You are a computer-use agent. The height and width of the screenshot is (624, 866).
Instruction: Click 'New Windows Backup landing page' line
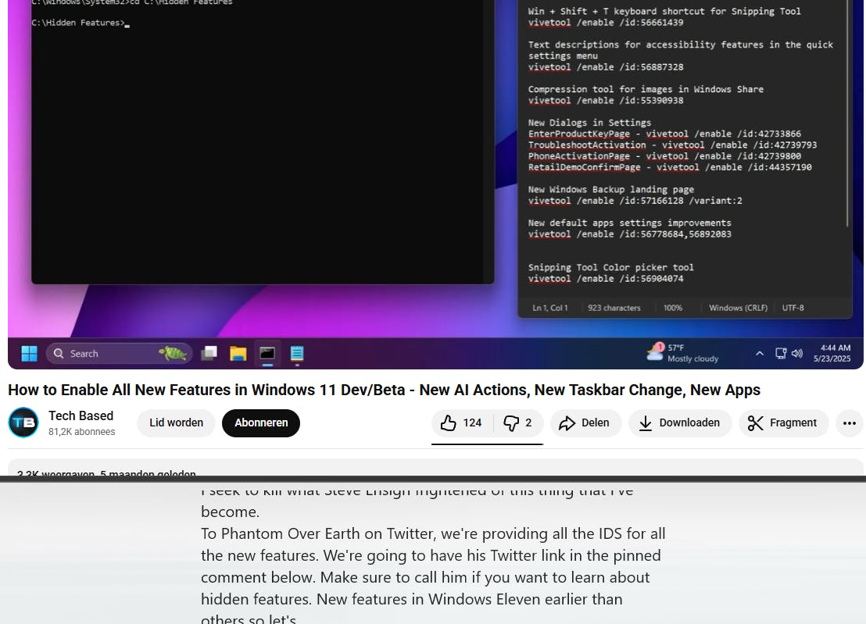(x=610, y=189)
